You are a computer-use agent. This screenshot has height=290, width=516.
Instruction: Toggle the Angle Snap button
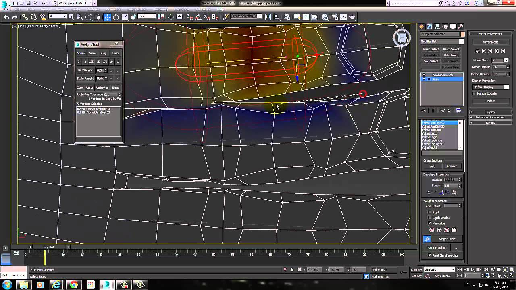(x=198, y=17)
